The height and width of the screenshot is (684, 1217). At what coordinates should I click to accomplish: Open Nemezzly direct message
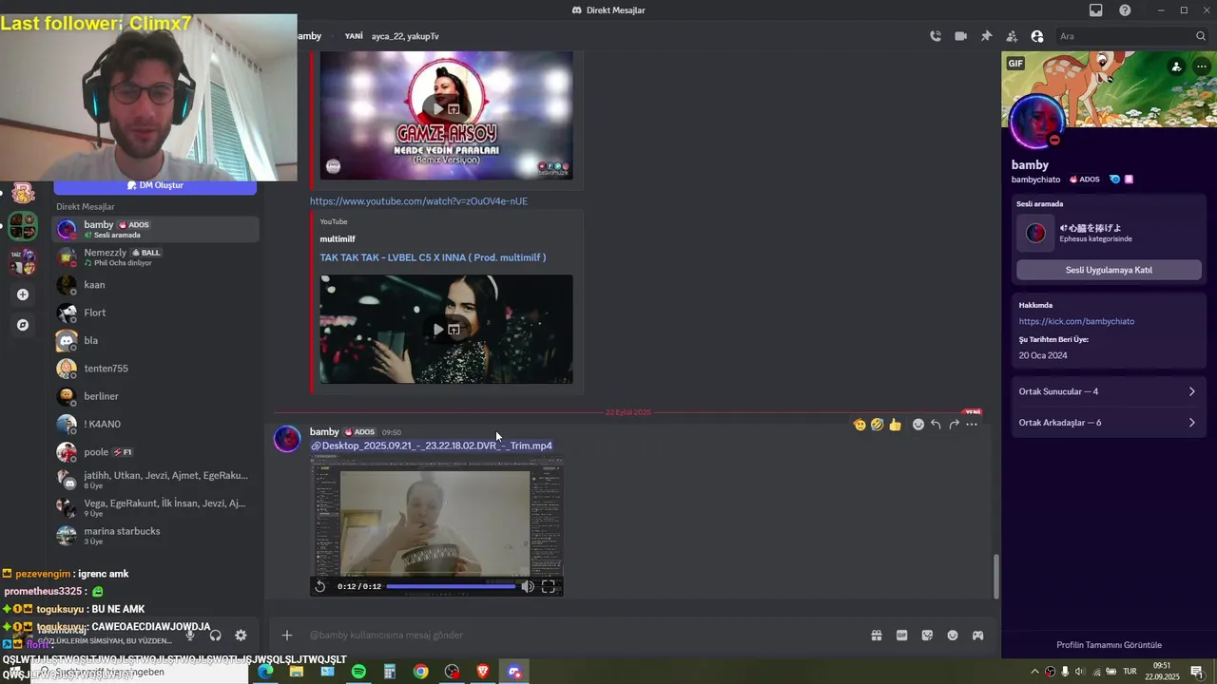point(155,256)
